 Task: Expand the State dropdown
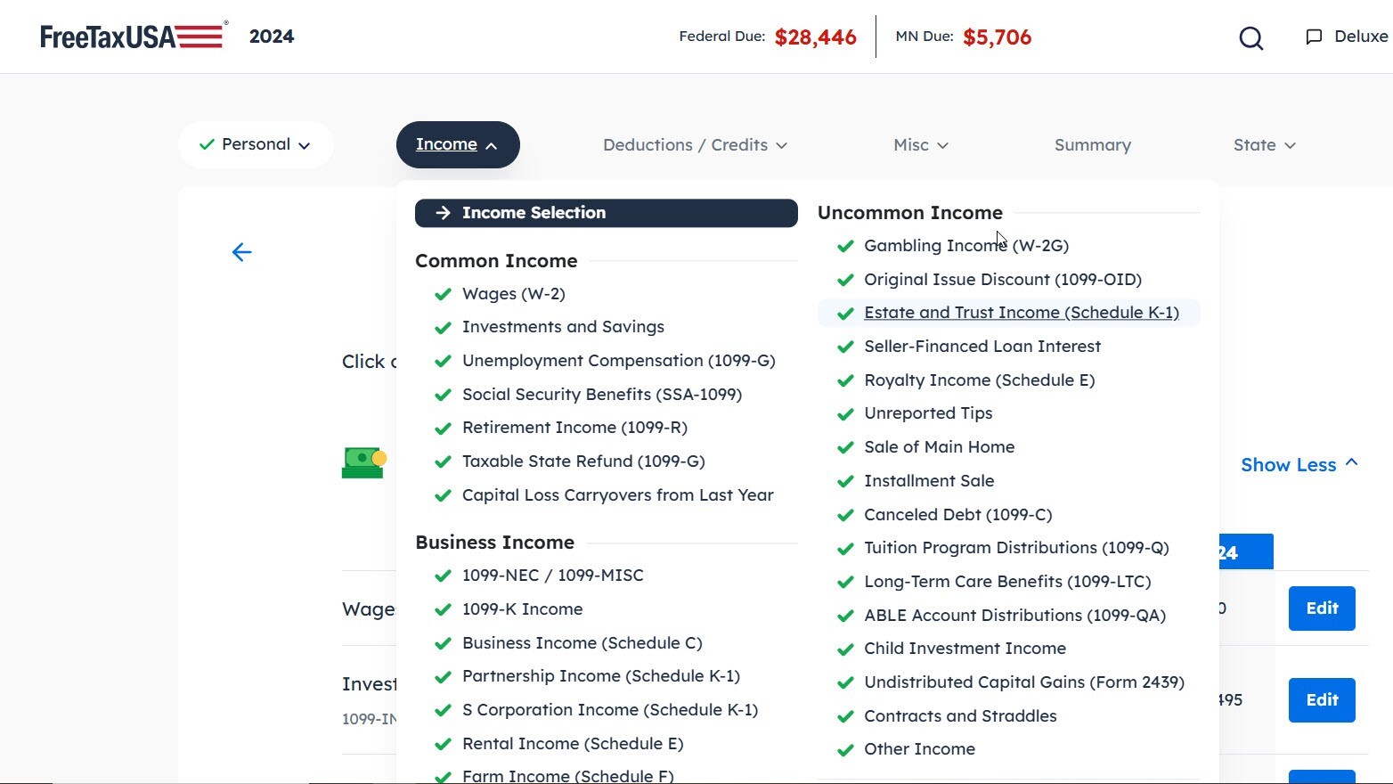click(x=1264, y=144)
